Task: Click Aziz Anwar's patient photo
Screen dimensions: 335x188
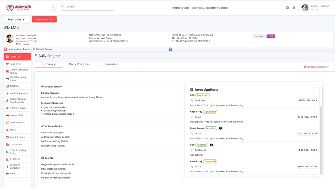Action: coord(10,38)
